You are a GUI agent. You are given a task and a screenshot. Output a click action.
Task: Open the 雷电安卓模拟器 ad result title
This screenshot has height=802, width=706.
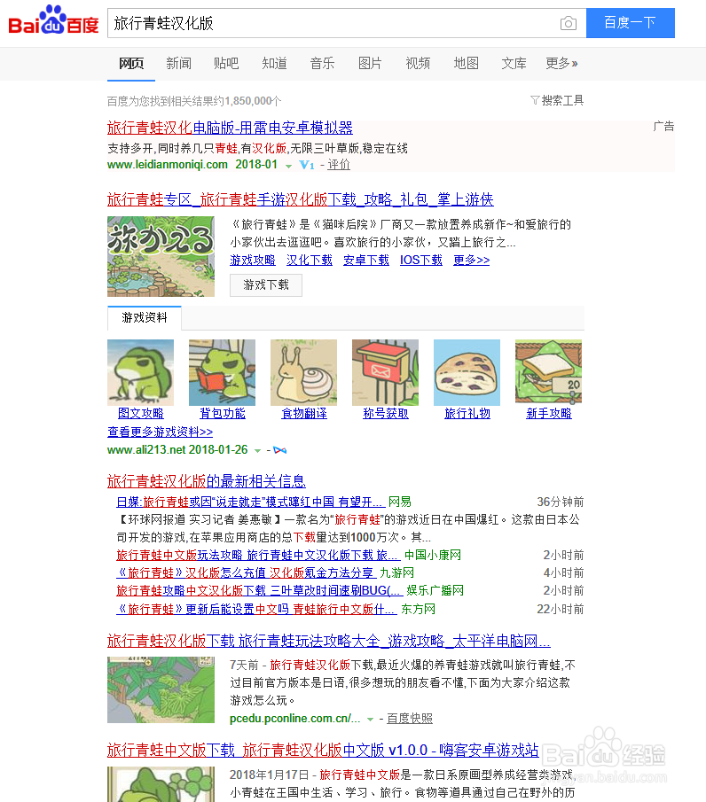230,128
